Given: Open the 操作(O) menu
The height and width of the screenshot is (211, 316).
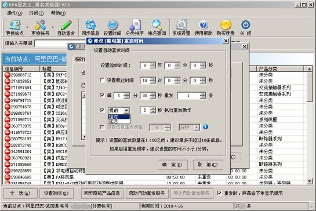Looking at the screenshot, I should tap(14, 13).
